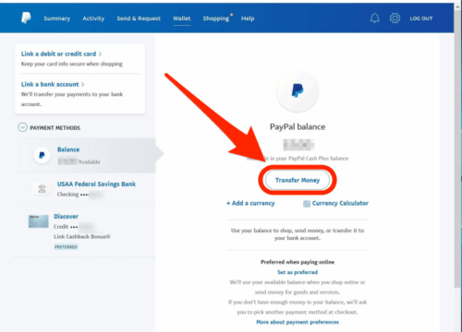
Task: Click the bank building icon for USAA
Action: point(42,188)
